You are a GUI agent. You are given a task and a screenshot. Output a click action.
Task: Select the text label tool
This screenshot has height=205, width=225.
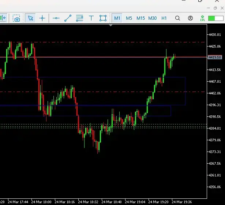point(91,18)
